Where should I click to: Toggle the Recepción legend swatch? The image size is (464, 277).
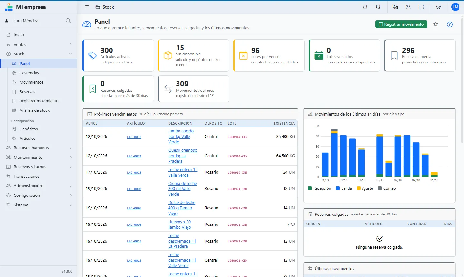pos(310,188)
